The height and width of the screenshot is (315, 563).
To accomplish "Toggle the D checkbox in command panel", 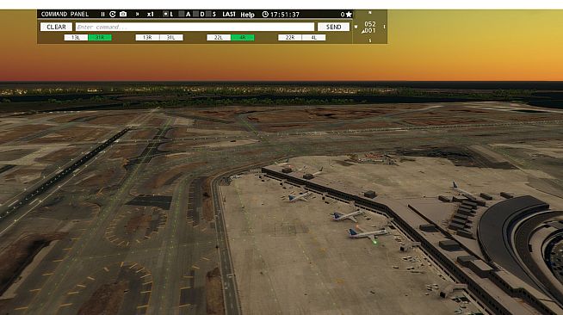I will click(x=195, y=14).
